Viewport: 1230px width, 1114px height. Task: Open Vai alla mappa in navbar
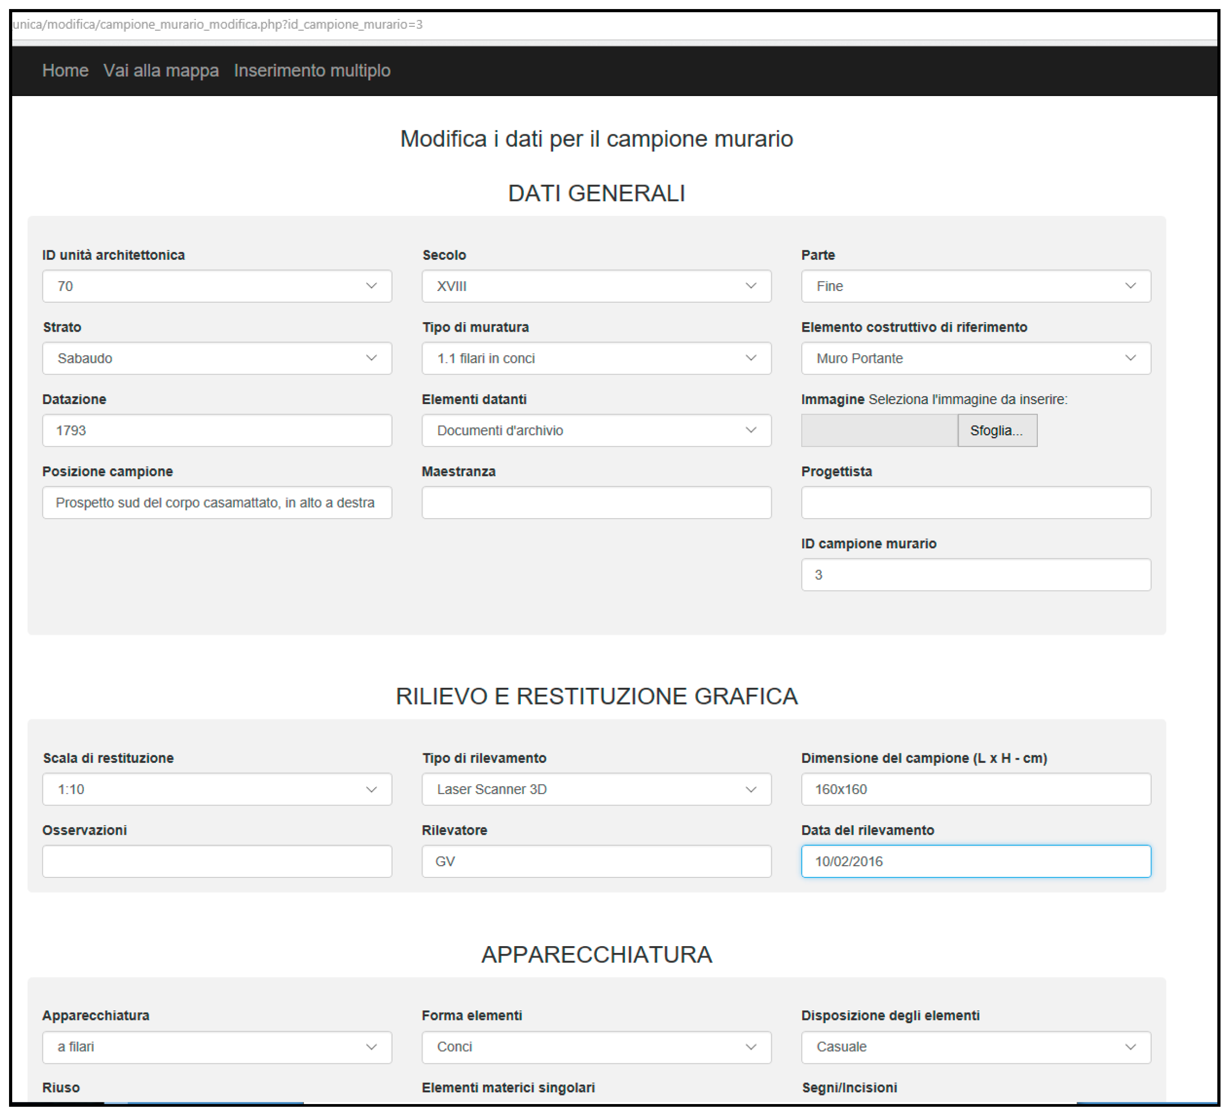pyautogui.click(x=161, y=71)
